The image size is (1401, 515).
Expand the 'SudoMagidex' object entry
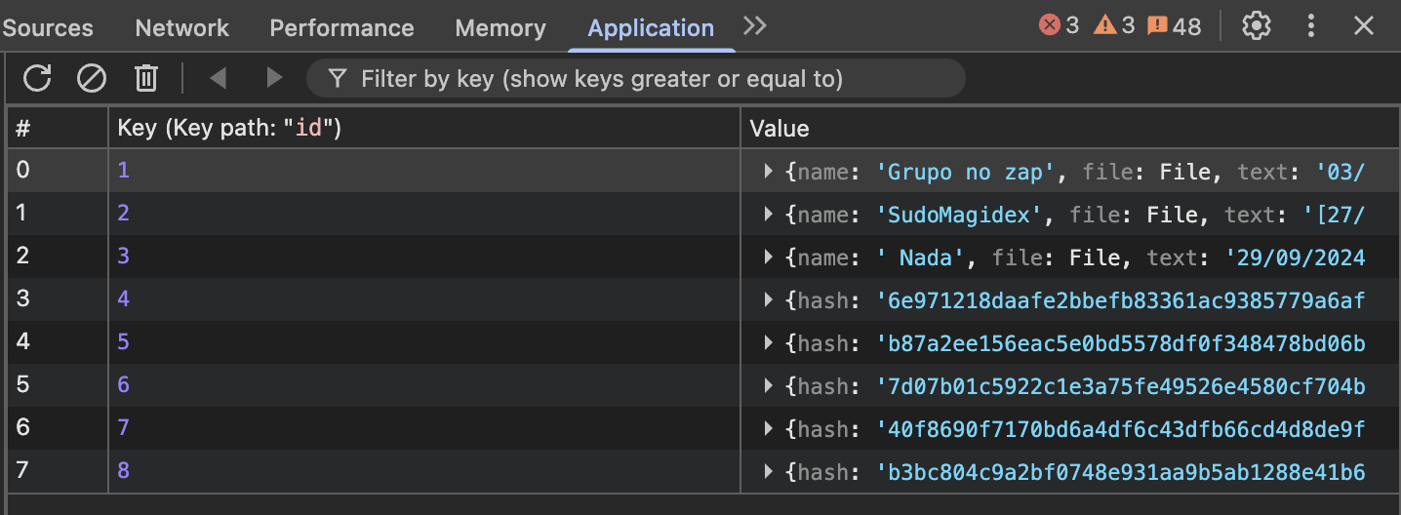(770, 216)
